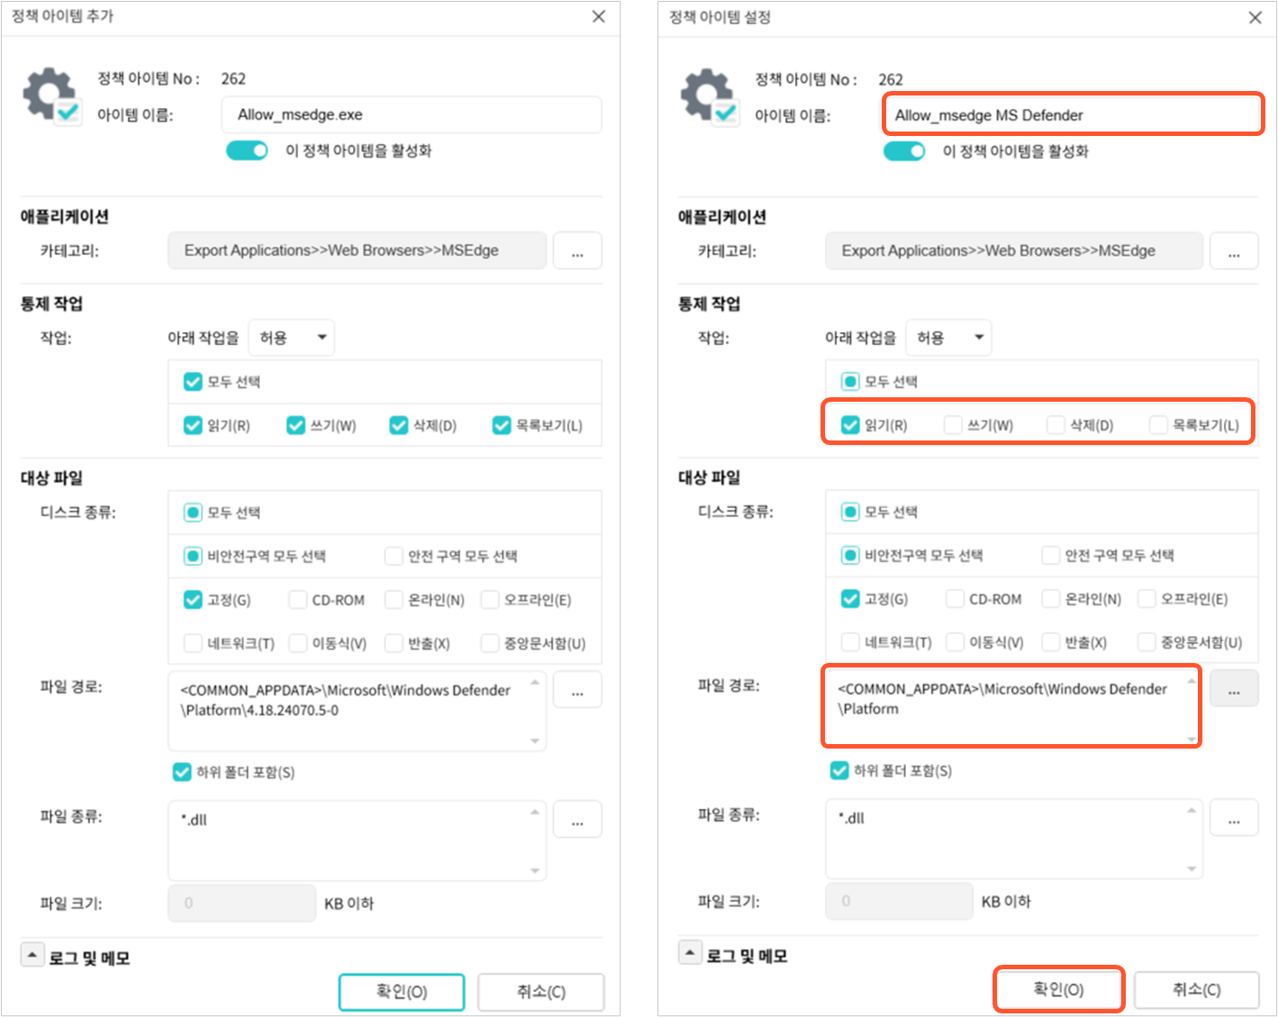Check 네트워크(T) in right dialog
Viewport: 1278px width, 1017px height.
(850, 642)
